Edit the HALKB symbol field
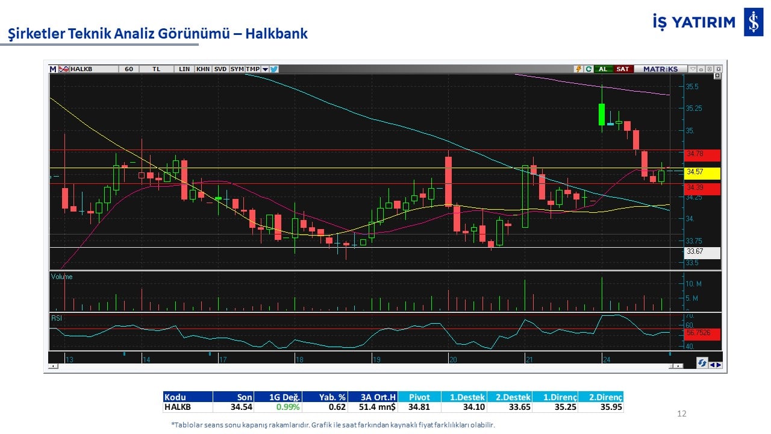 (x=93, y=69)
